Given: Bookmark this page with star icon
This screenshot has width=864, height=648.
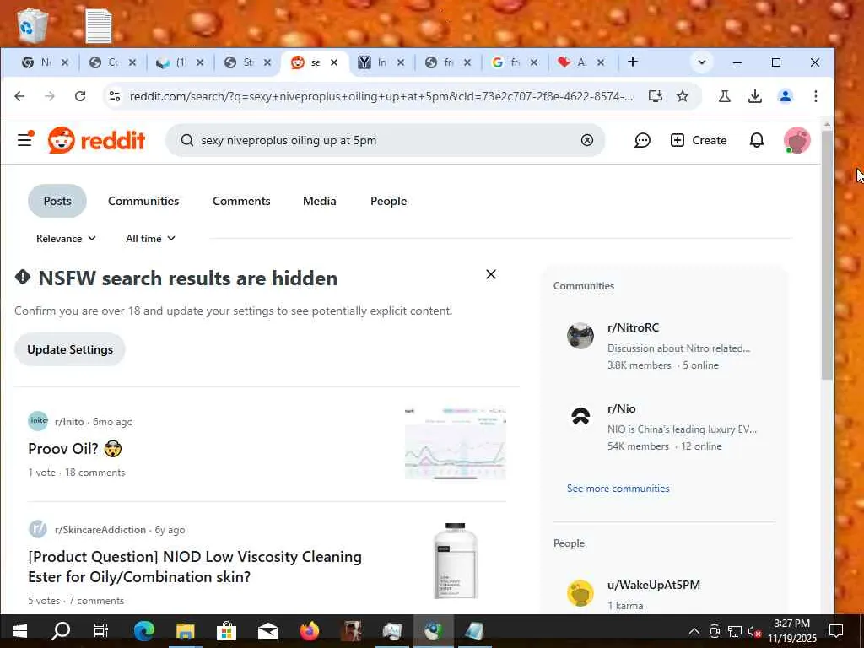Looking at the screenshot, I should tap(682, 96).
